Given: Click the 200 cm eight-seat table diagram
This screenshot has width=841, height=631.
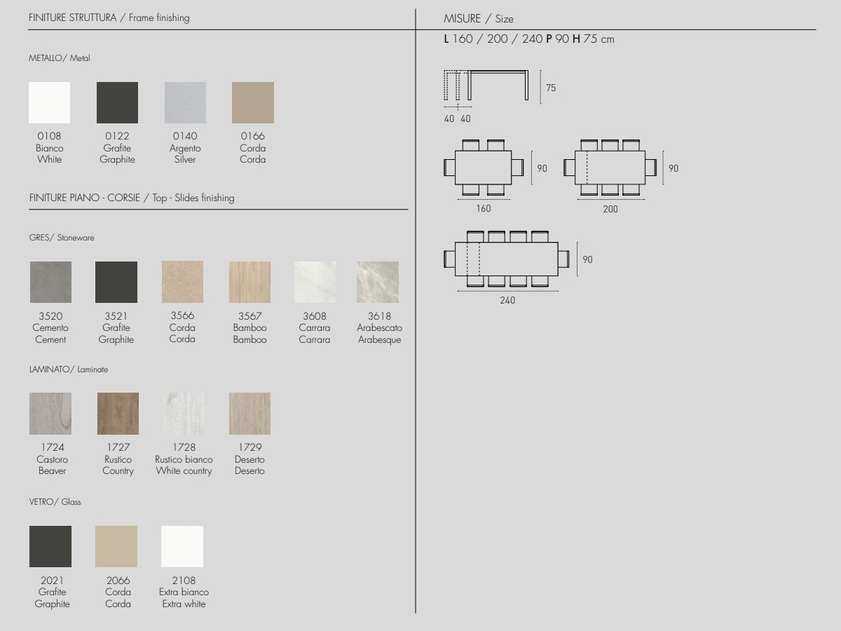Looking at the screenshot, I should point(610,168).
